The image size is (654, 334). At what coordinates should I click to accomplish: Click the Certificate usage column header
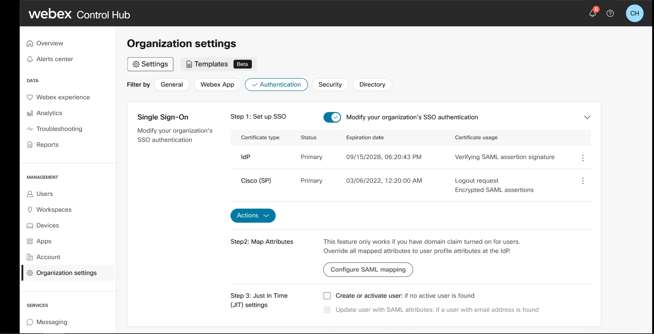tap(476, 138)
